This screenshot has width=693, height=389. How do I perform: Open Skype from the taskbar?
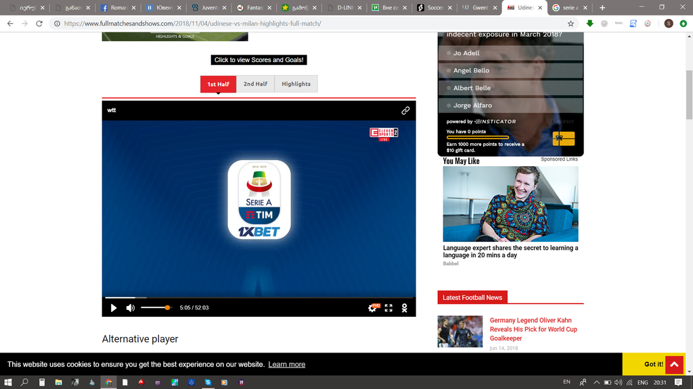coord(208,382)
